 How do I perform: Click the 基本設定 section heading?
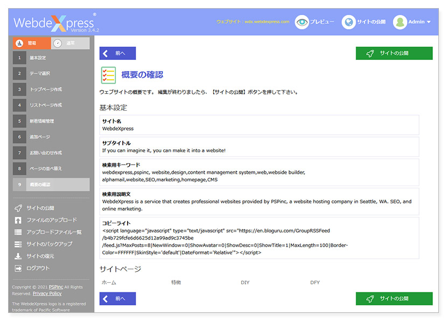point(113,108)
